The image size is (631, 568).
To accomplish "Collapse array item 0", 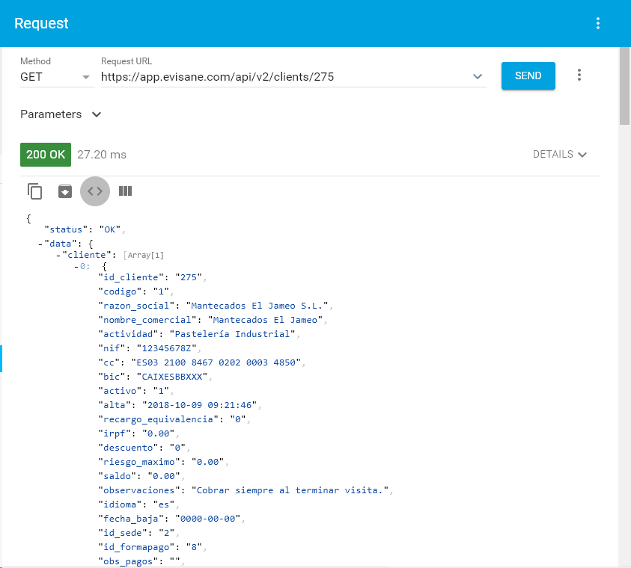I will 76,267.
